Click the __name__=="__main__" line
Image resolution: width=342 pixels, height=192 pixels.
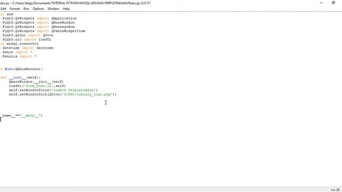pos(21,115)
